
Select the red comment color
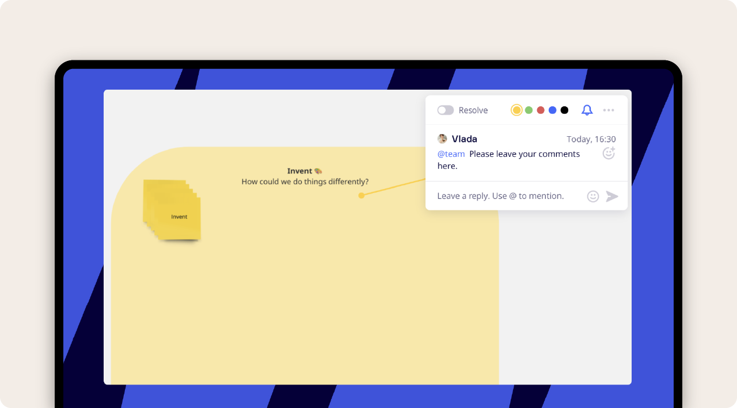[x=541, y=110]
